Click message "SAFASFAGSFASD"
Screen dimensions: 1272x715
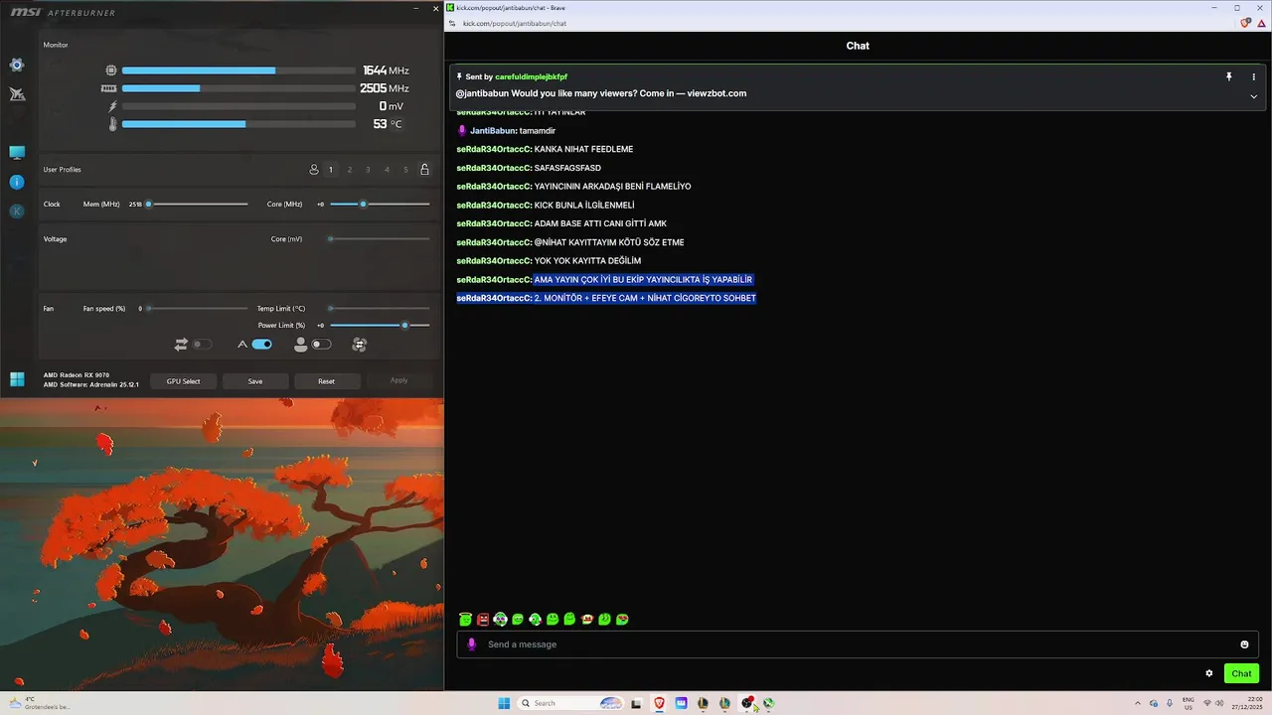tap(567, 168)
